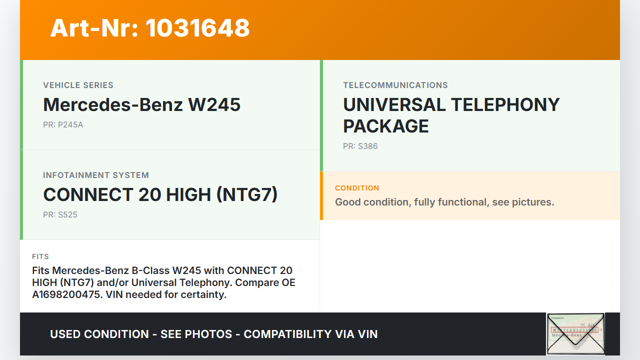Click the Art-Nr: 1031648 heading
The height and width of the screenshot is (360, 640).
pos(150,28)
